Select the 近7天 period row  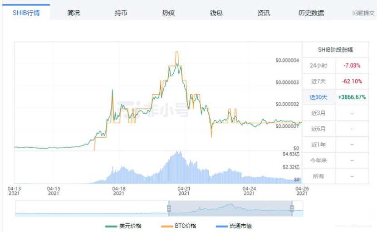click(x=318, y=81)
